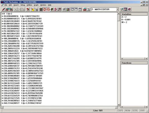Open the Search menu
This screenshot has height=113, width=149.
16,5
